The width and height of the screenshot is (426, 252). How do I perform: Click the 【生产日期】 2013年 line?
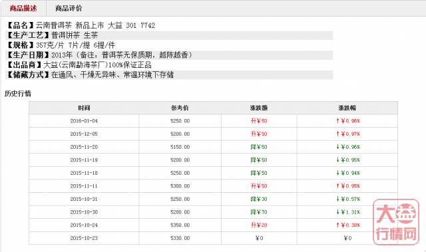click(169, 55)
